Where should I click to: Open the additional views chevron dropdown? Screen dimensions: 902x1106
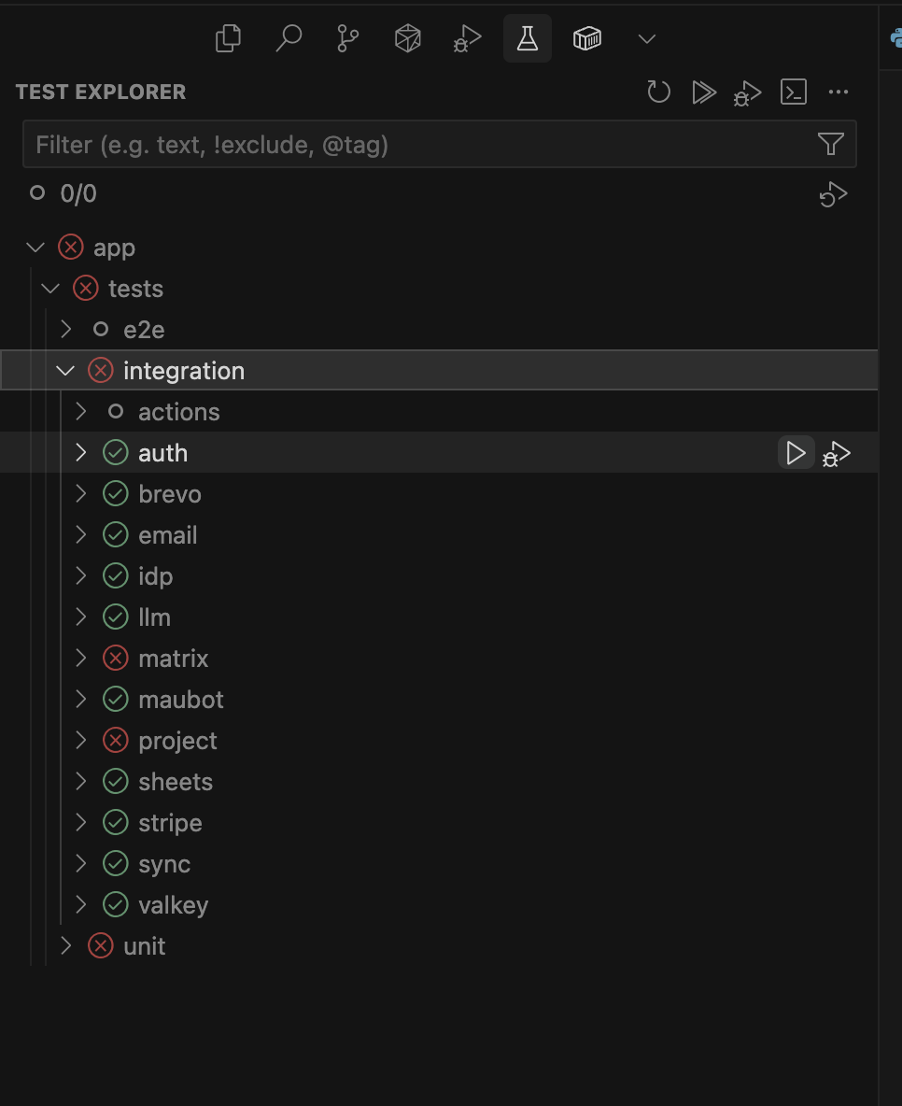click(x=646, y=38)
